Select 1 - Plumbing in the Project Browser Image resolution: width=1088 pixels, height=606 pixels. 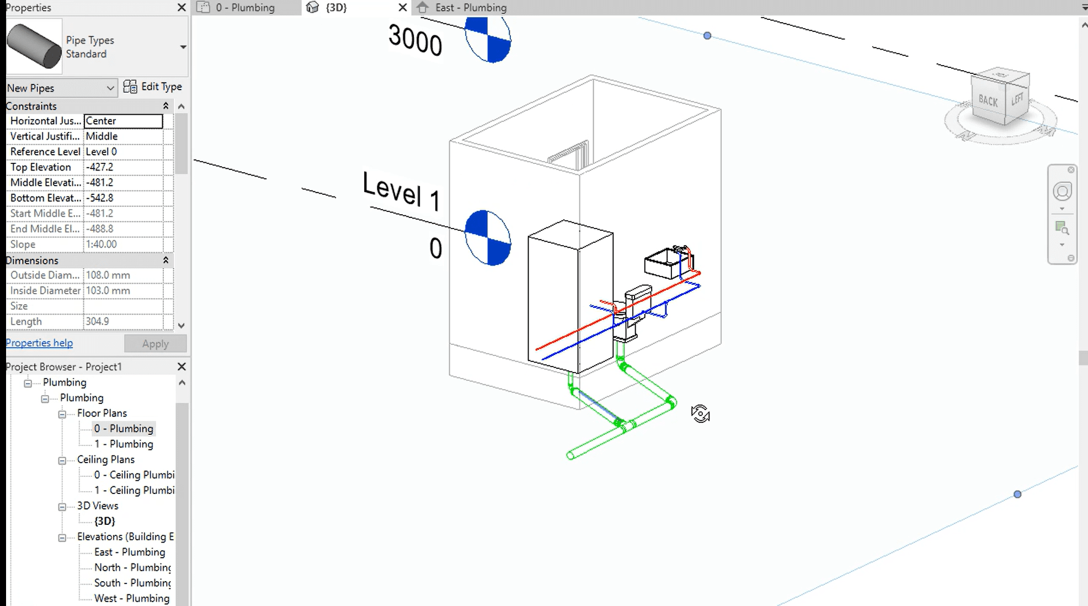(124, 444)
